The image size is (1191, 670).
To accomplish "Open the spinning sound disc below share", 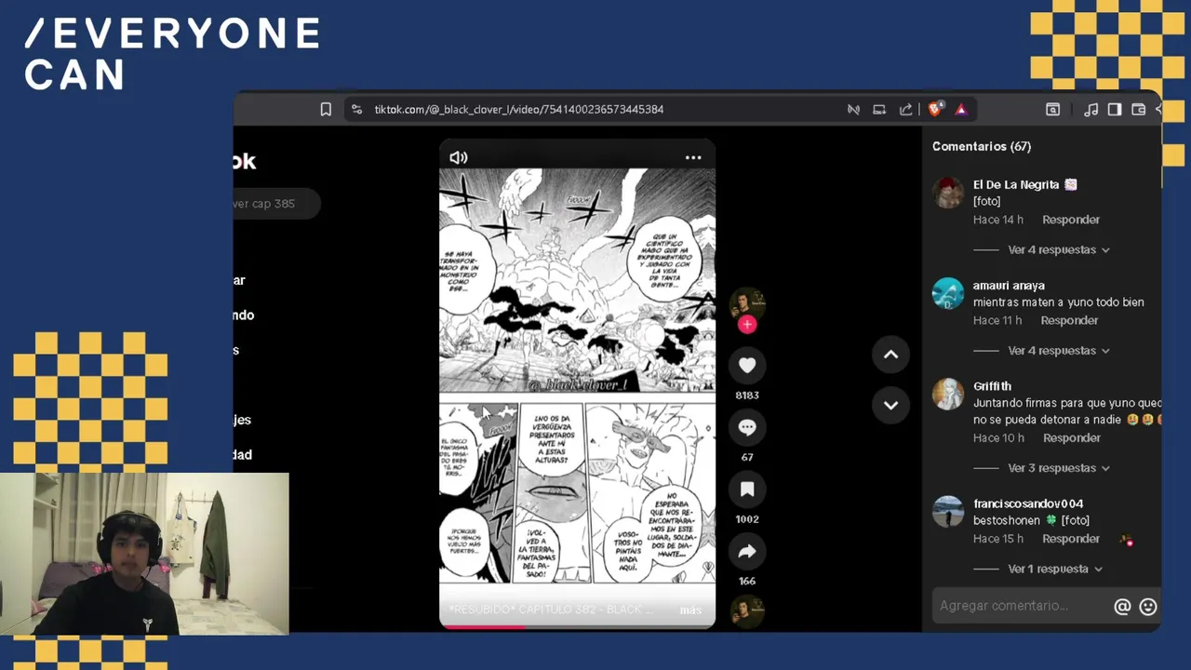I will click(x=747, y=610).
